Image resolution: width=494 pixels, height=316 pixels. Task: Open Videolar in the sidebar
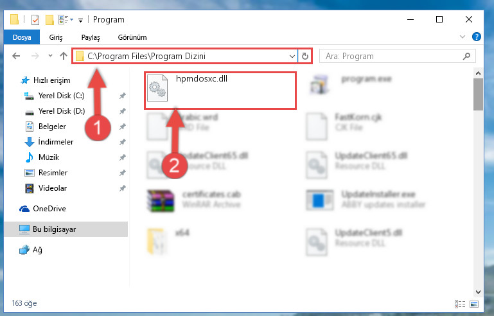pos(46,188)
